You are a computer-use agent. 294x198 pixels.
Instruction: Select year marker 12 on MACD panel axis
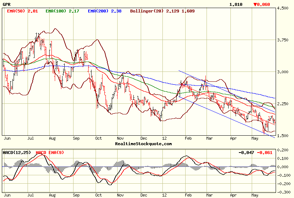(x=164, y=195)
